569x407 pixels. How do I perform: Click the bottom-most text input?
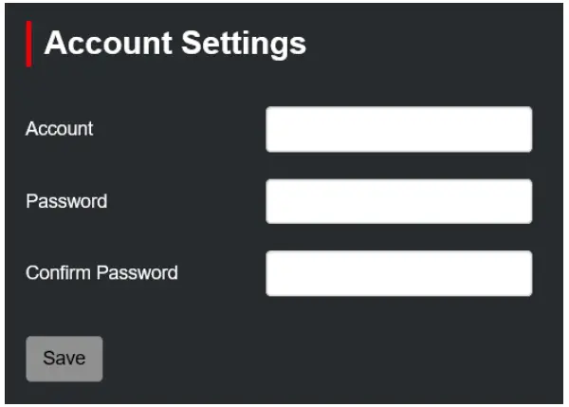click(398, 273)
